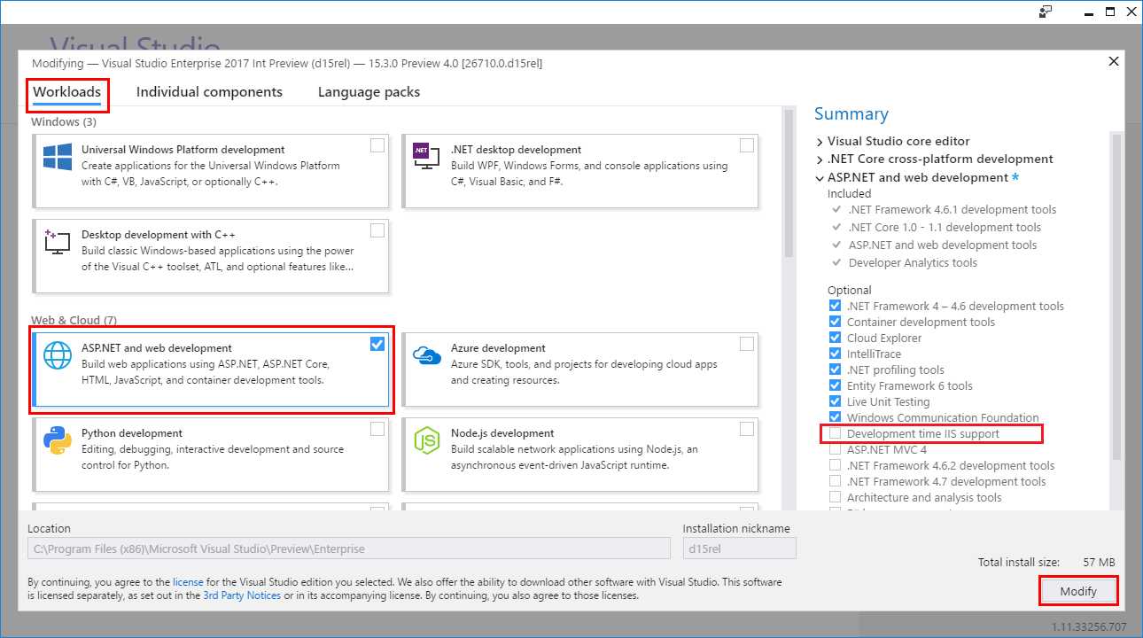Check the Universal Windows Platform development workload
Screen dimensions: 1143x638
point(377,145)
